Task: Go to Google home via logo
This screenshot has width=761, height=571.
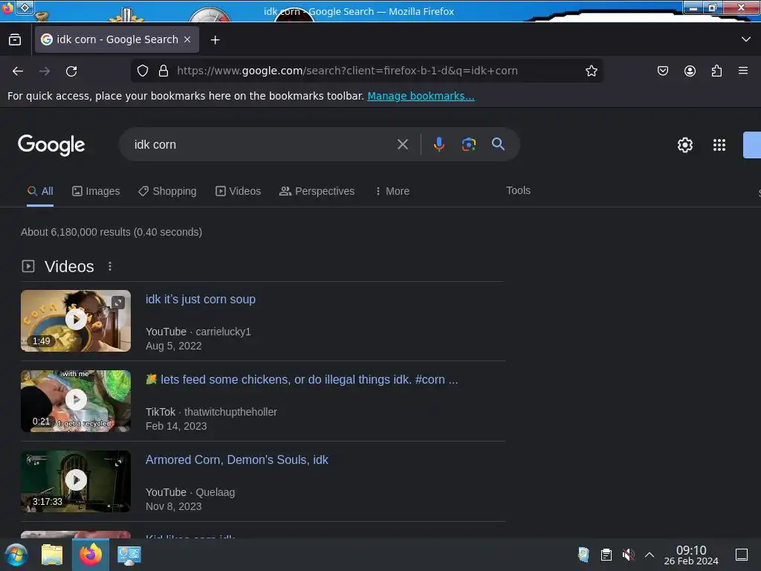Action: [x=51, y=145]
